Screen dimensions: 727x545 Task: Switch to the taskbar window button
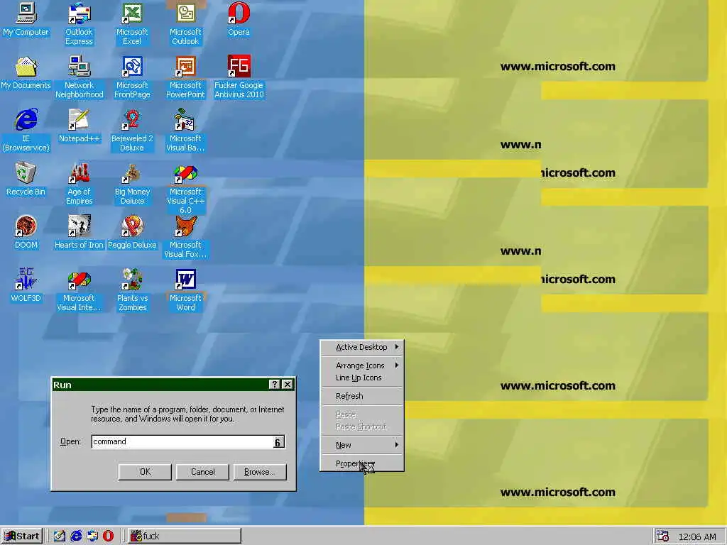[x=185, y=536]
